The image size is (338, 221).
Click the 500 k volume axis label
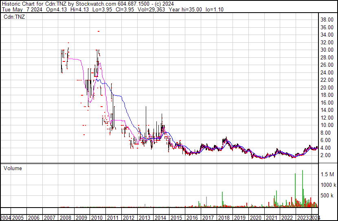pyautogui.click(x=327, y=196)
